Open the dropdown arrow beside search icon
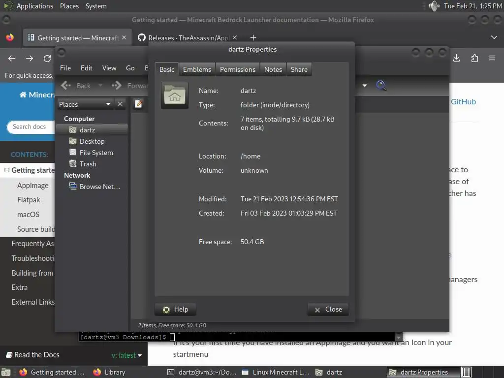Image resolution: width=504 pixels, height=378 pixels. point(365,86)
